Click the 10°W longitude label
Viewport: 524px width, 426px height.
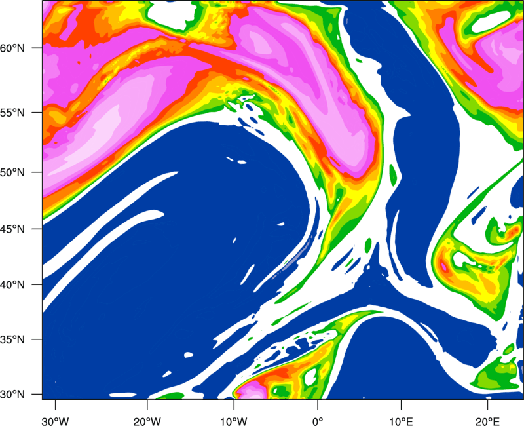[233, 421]
